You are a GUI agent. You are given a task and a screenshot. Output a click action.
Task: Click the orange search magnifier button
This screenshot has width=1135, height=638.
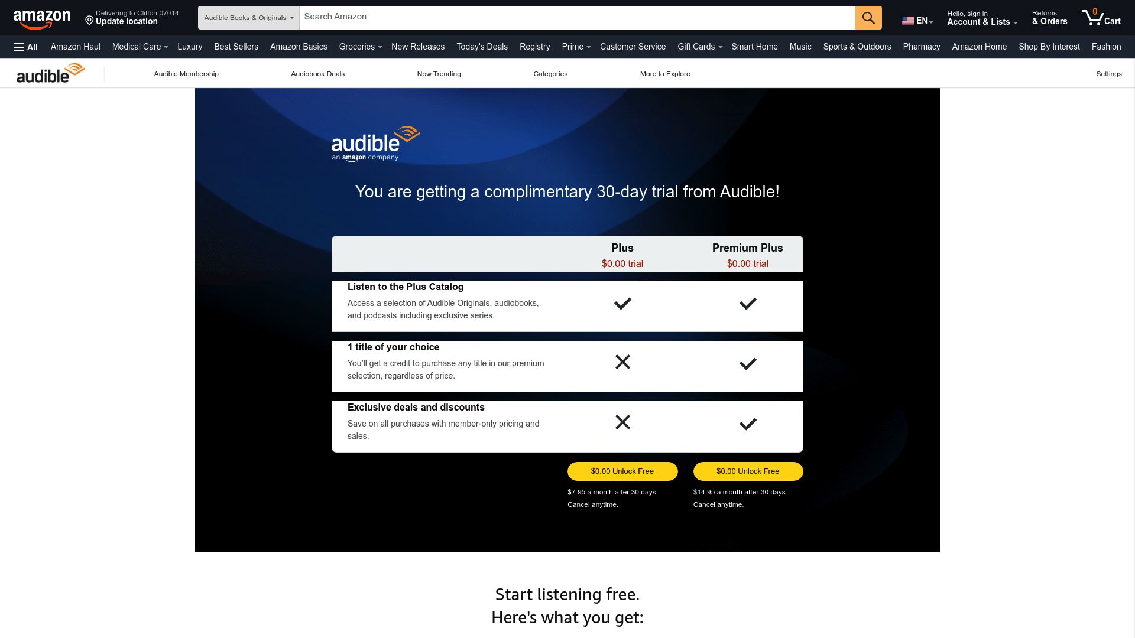868,18
